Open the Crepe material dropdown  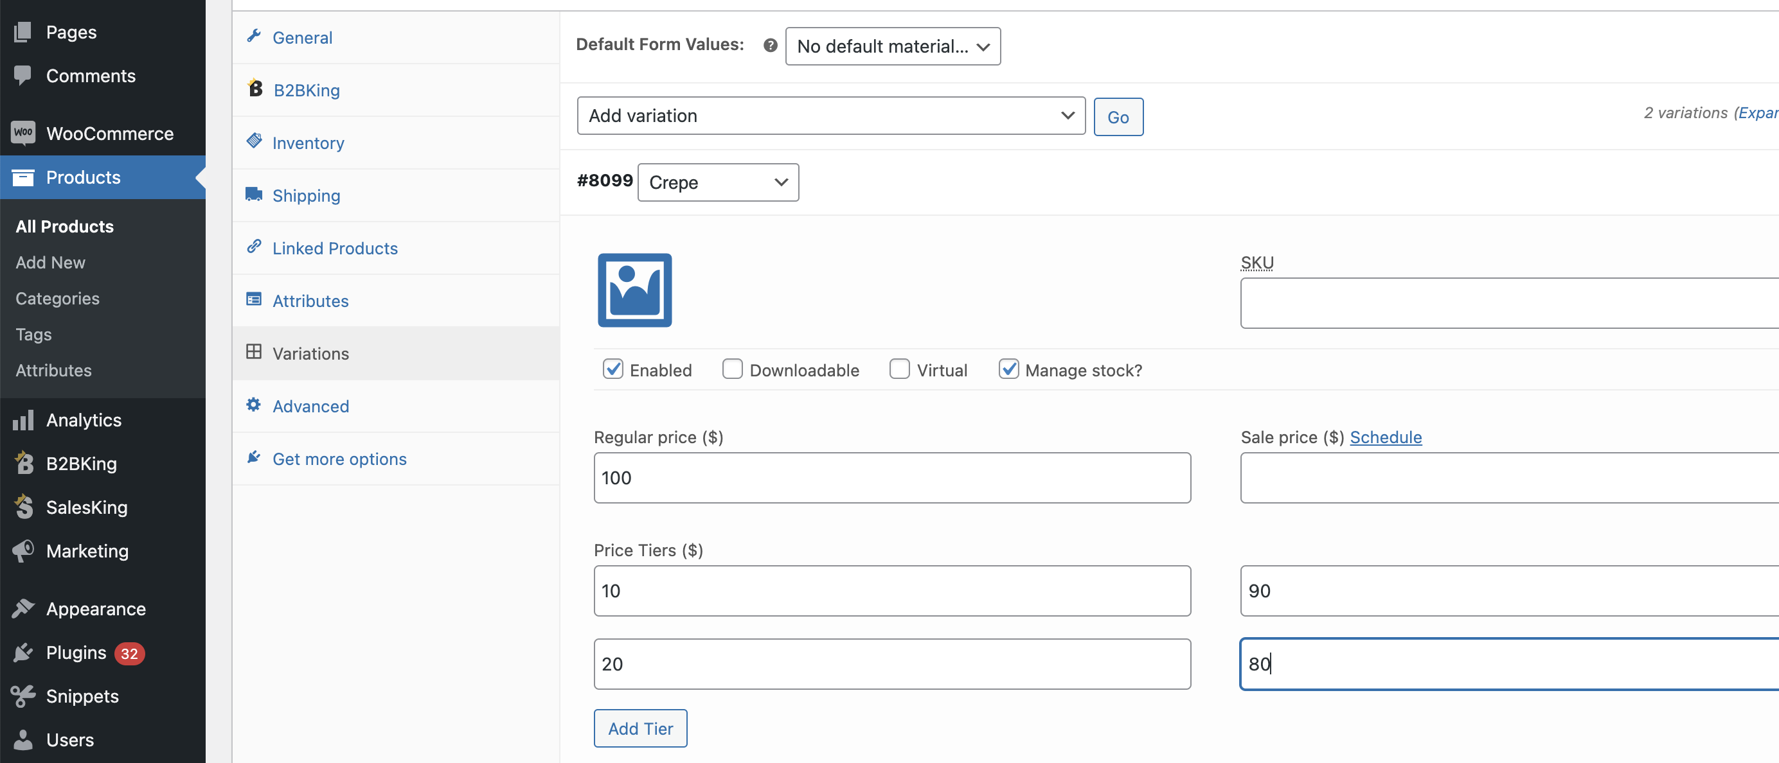pos(717,182)
